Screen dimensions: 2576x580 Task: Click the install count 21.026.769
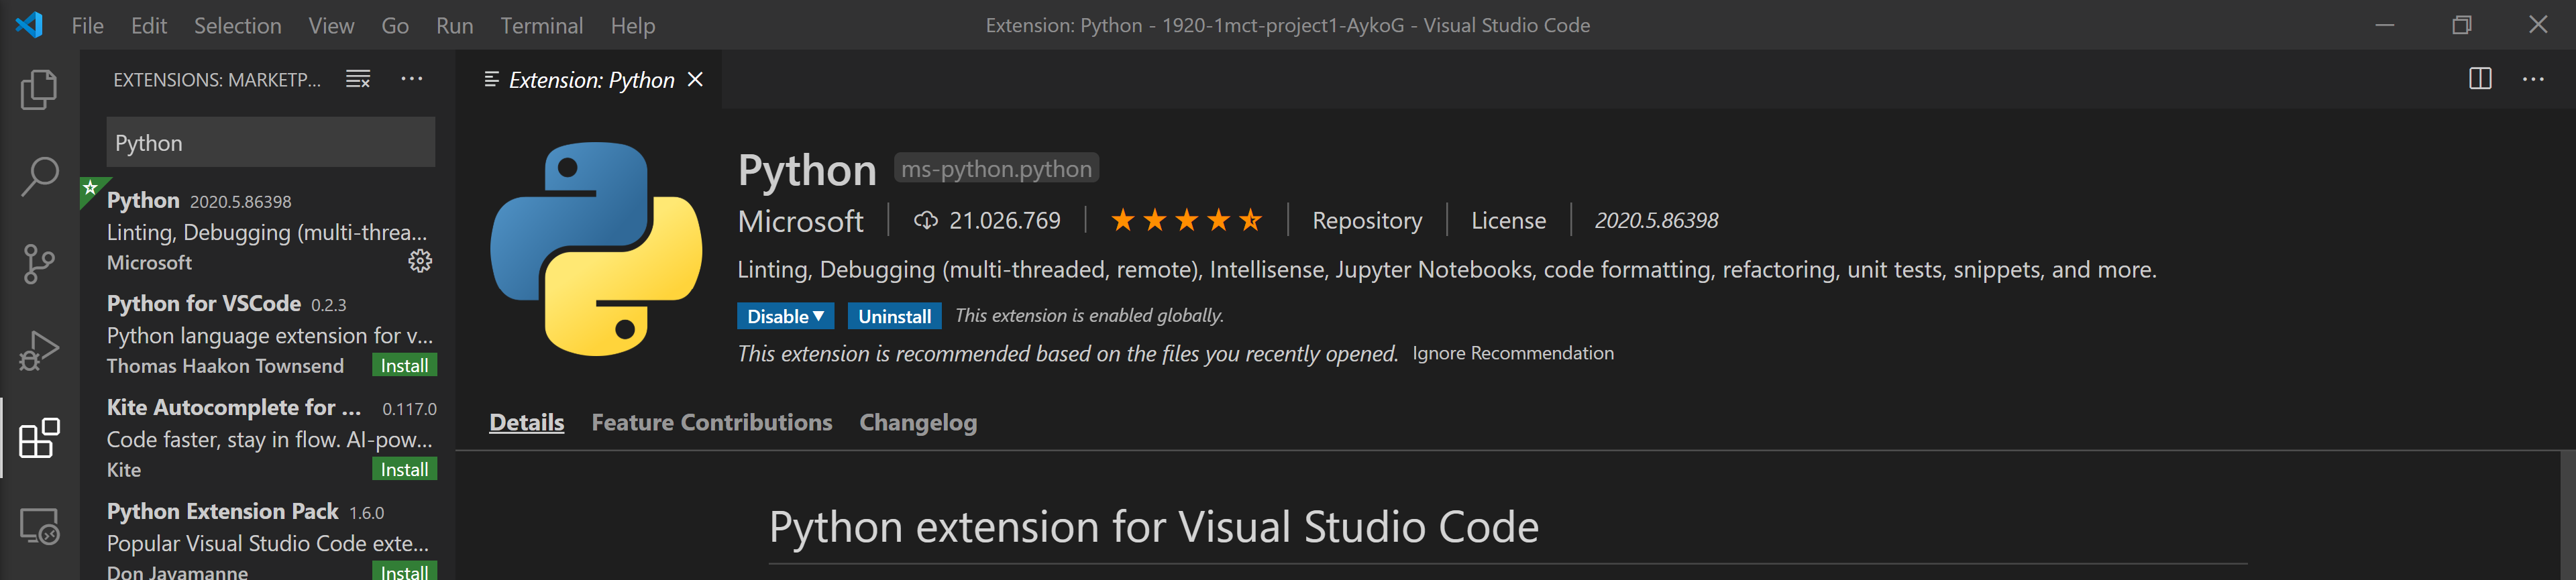tap(987, 220)
